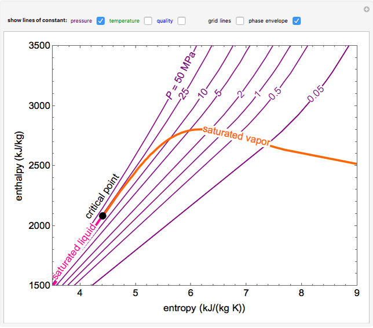Viewport: 373px width, 328px height.
Task: Click the "enthalpy (kJ/kg)" axis title
Action: [x=19, y=165]
